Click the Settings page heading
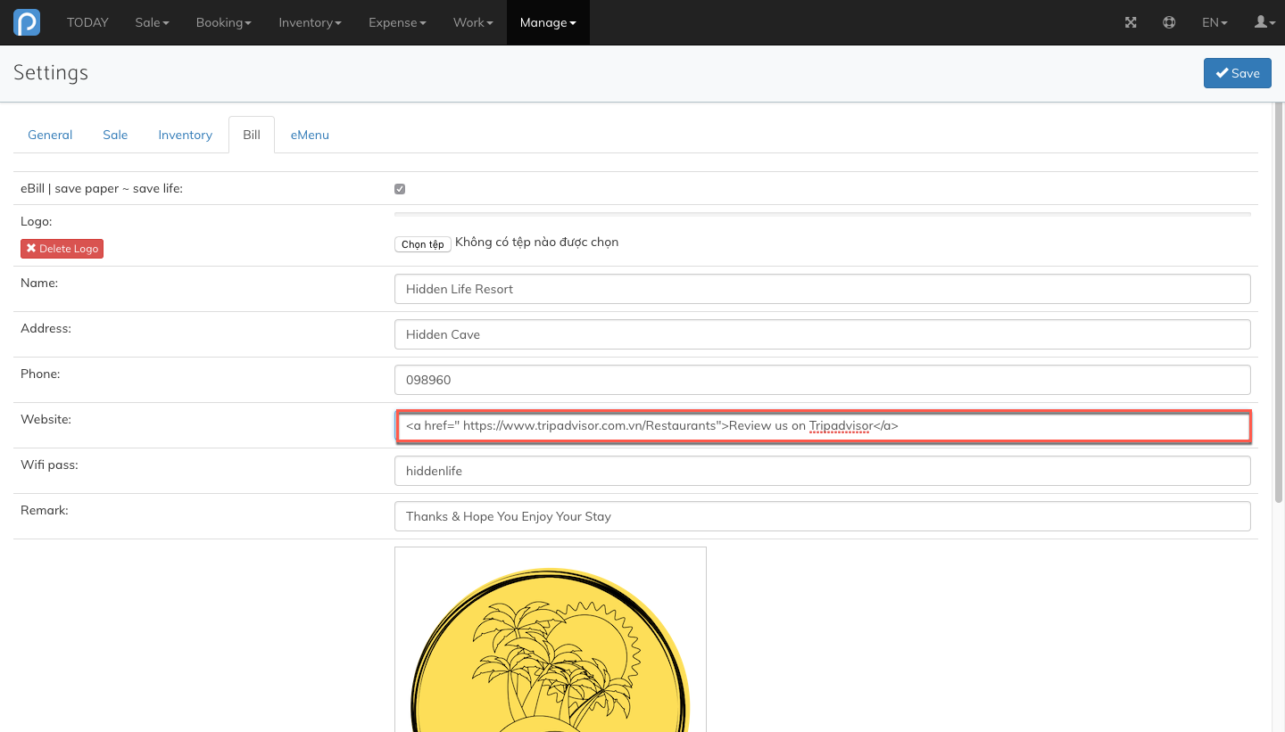The height and width of the screenshot is (732, 1285). (x=51, y=72)
